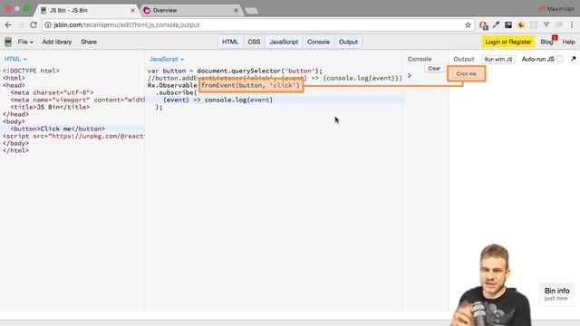Click the floppy disk save extension icon
This screenshot has height=326, width=580.
[x=508, y=25]
